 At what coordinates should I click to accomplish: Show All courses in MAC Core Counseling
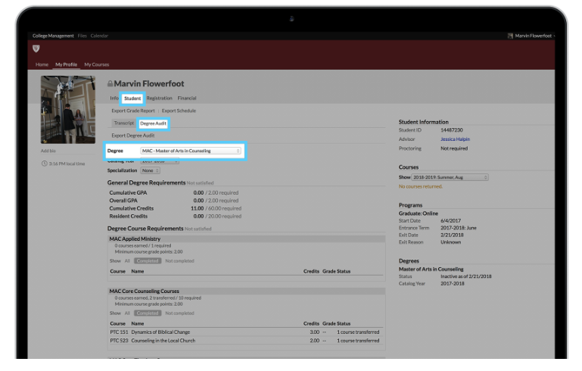coord(127,313)
